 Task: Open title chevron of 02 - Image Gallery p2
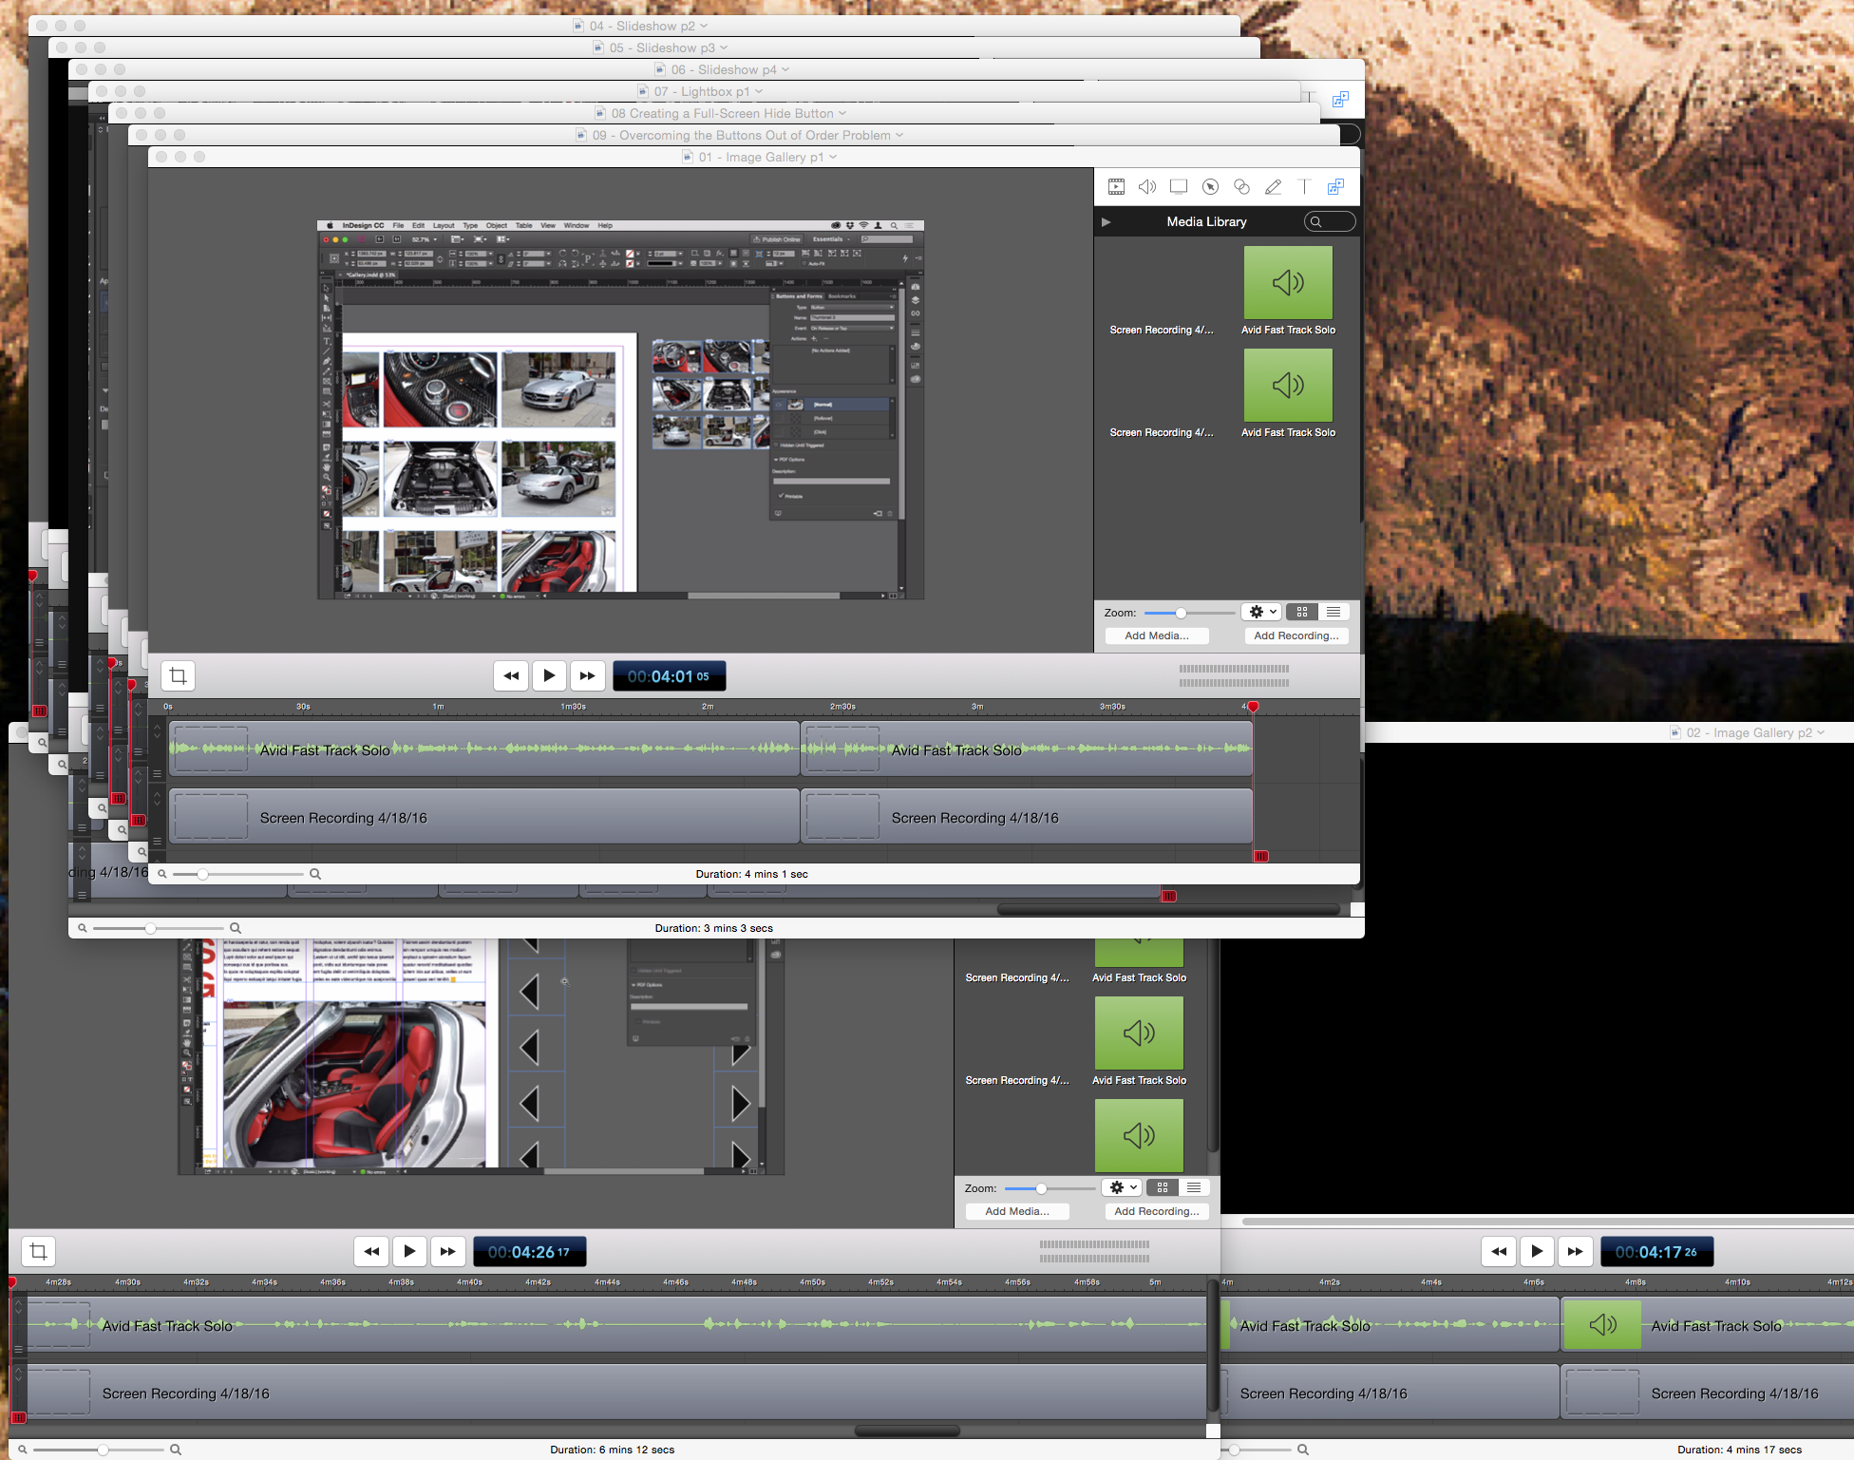(x=1821, y=732)
